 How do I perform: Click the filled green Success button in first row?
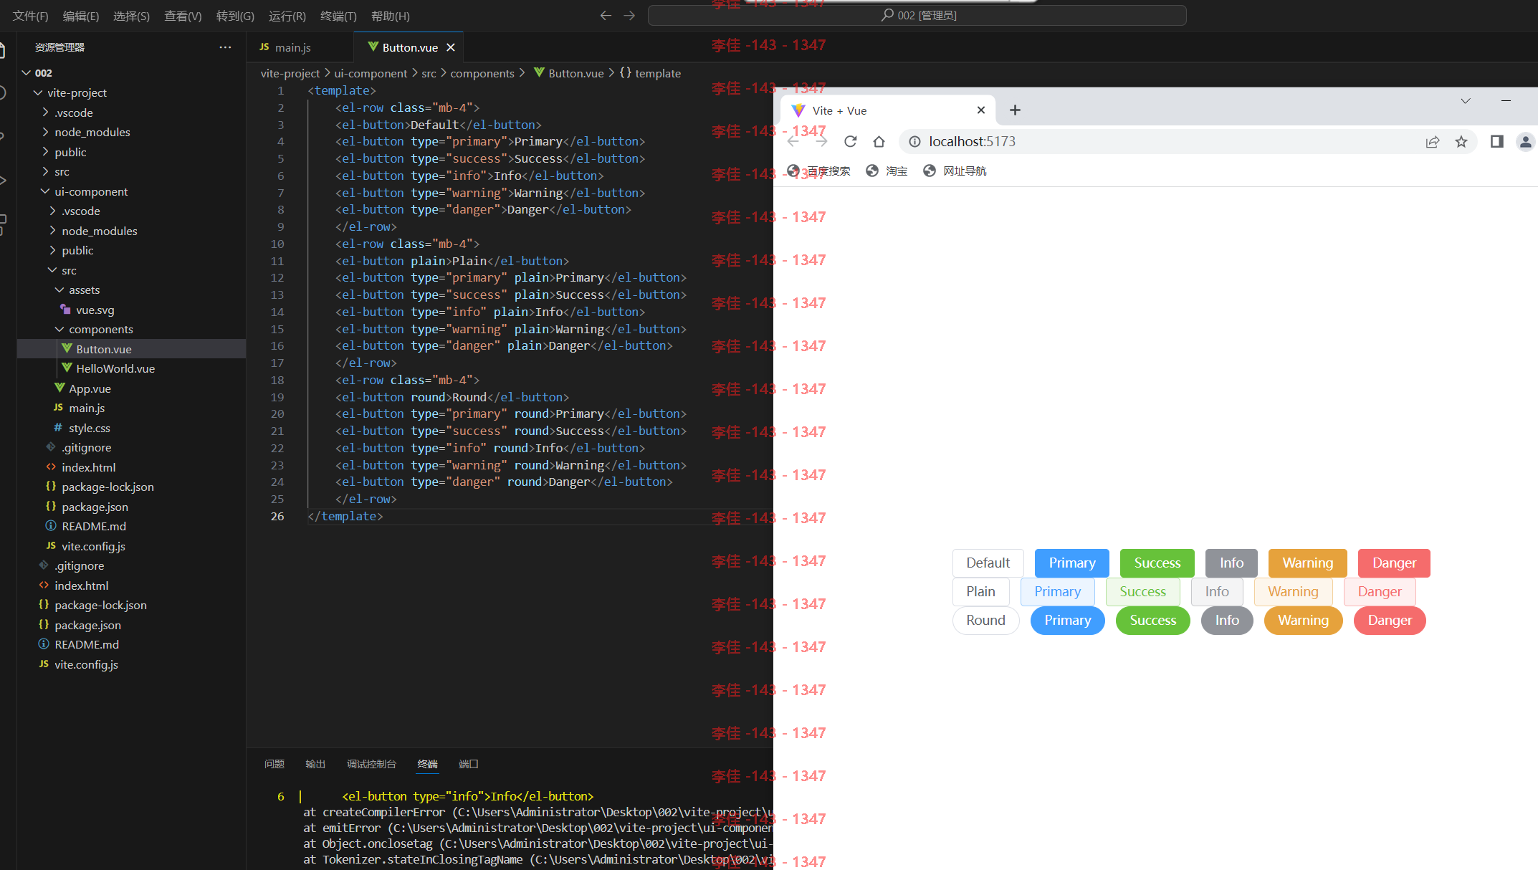point(1157,563)
